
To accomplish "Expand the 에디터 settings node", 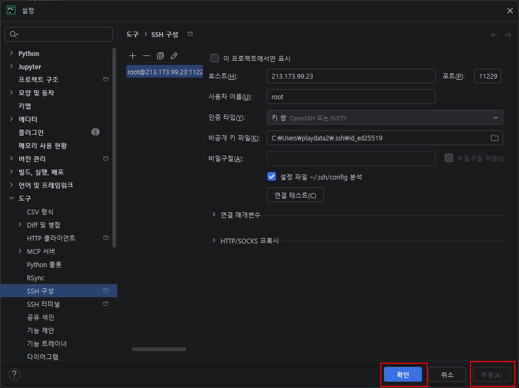I will (x=12, y=119).
